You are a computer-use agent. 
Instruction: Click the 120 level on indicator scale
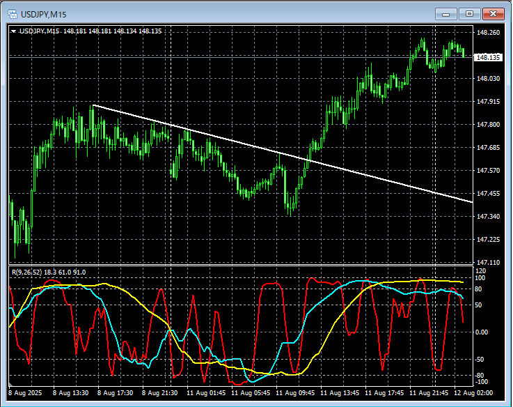point(481,271)
